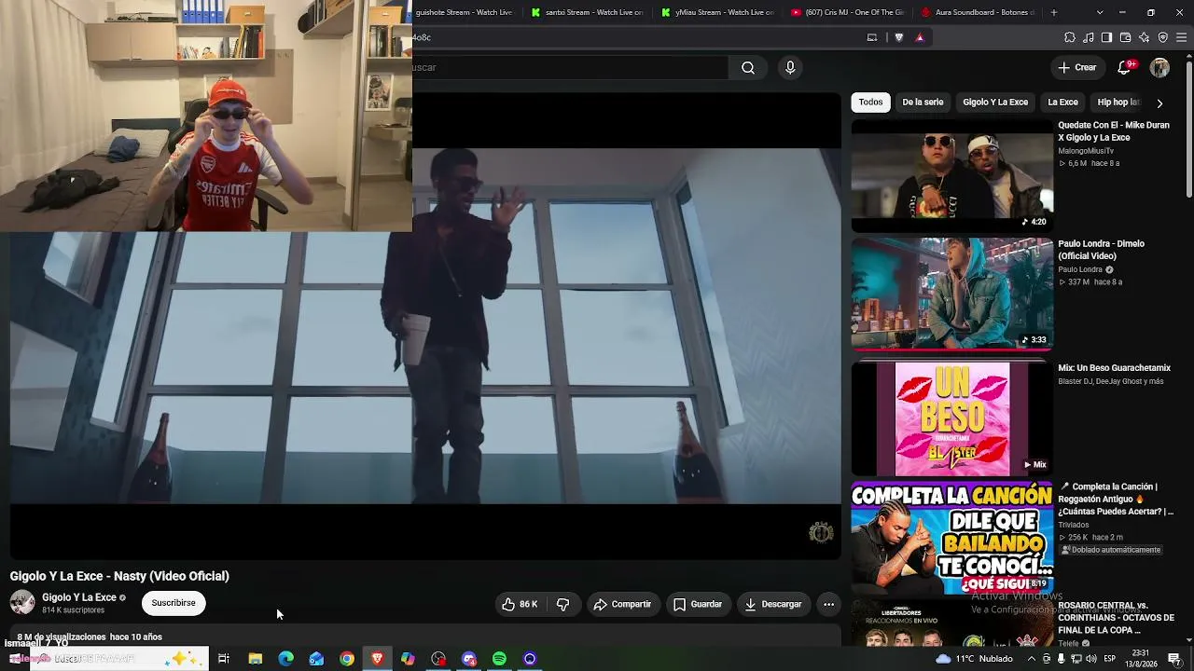Click the YouTube search input field

[570, 67]
